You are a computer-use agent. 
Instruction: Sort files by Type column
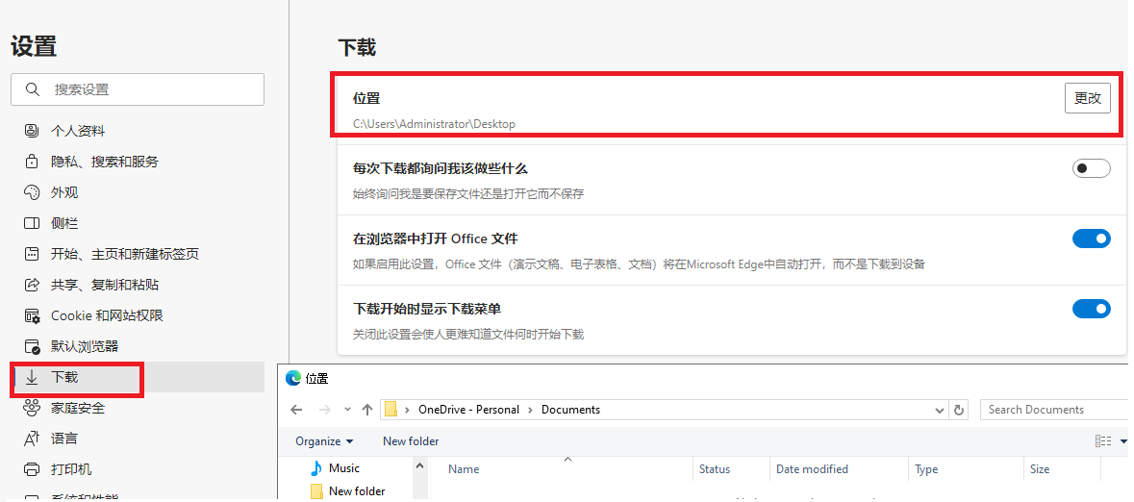(x=926, y=469)
